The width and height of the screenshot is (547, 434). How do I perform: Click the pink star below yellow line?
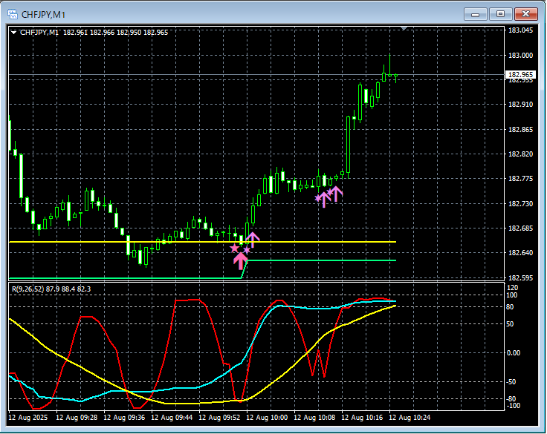pyautogui.click(x=234, y=249)
